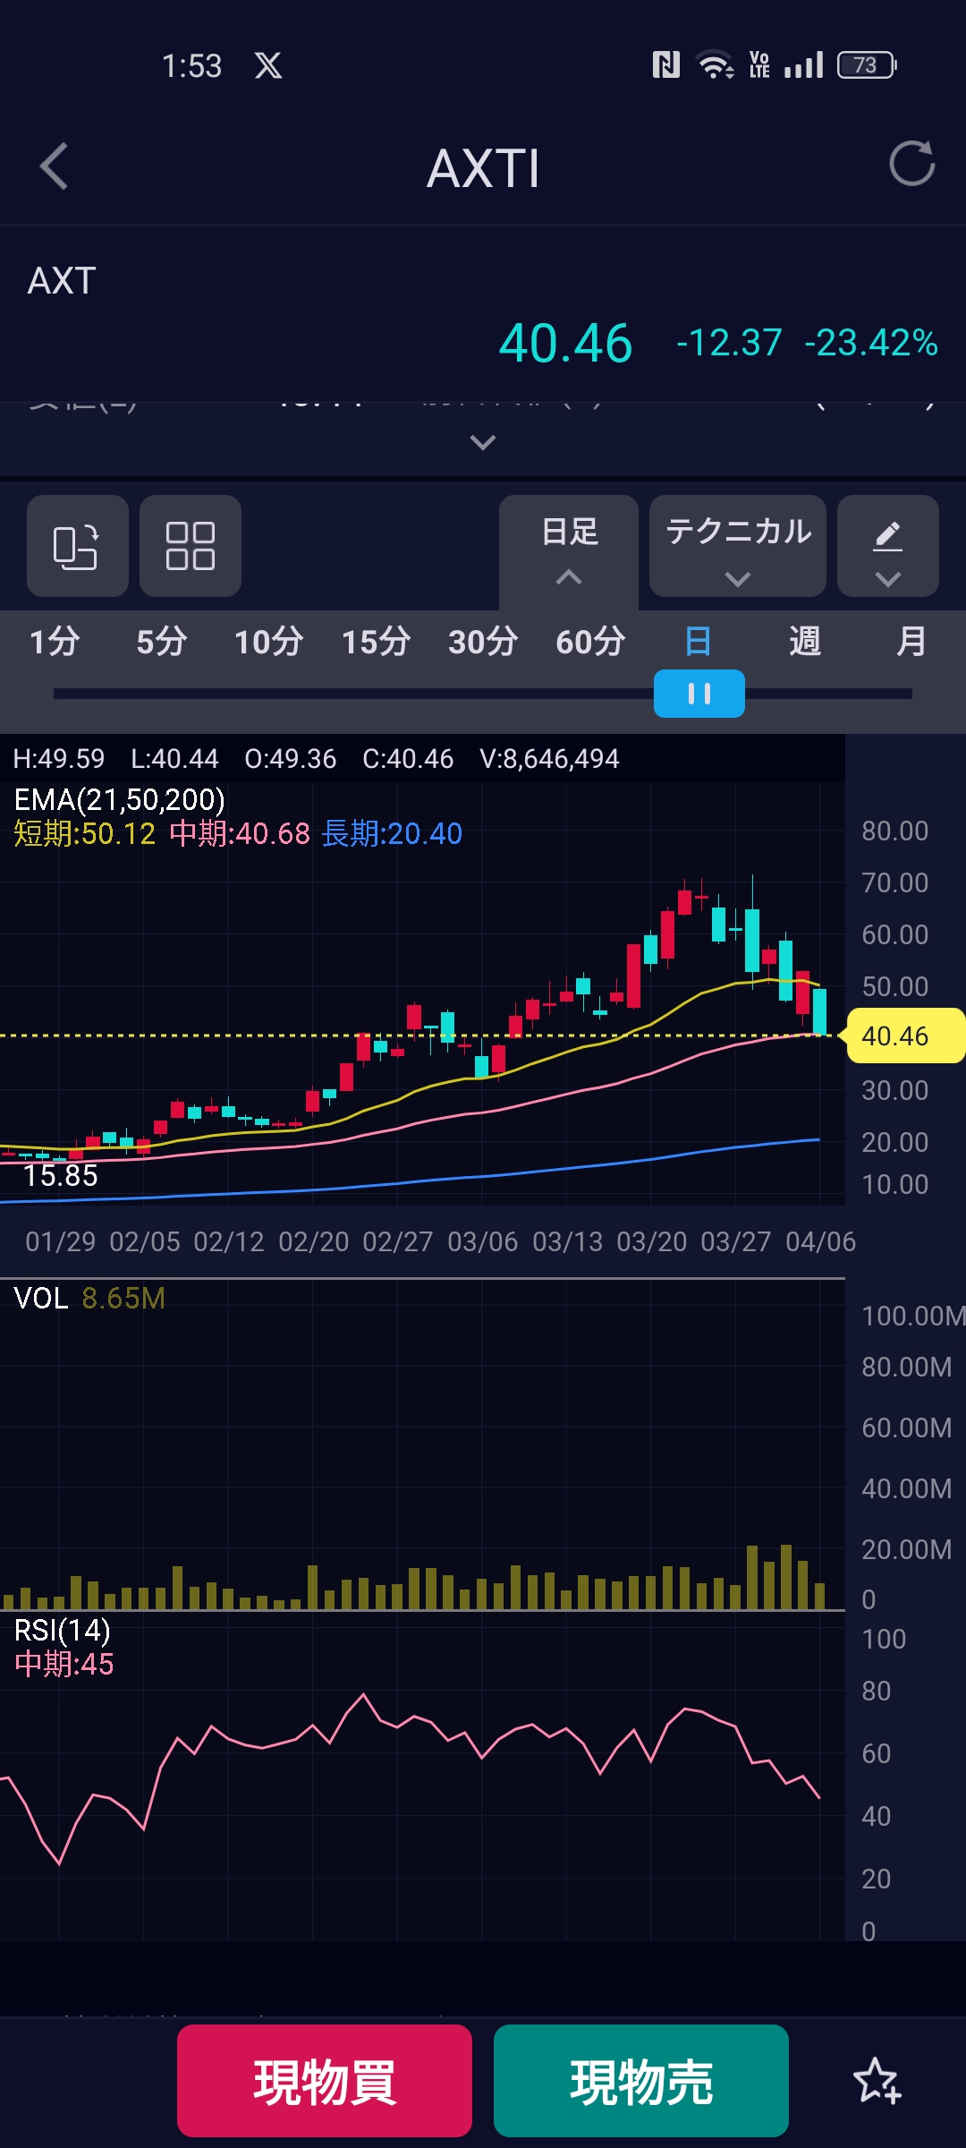Image resolution: width=966 pixels, height=2148 pixels.
Task: Grab the blue timeframe slider handle
Action: [x=699, y=694]
